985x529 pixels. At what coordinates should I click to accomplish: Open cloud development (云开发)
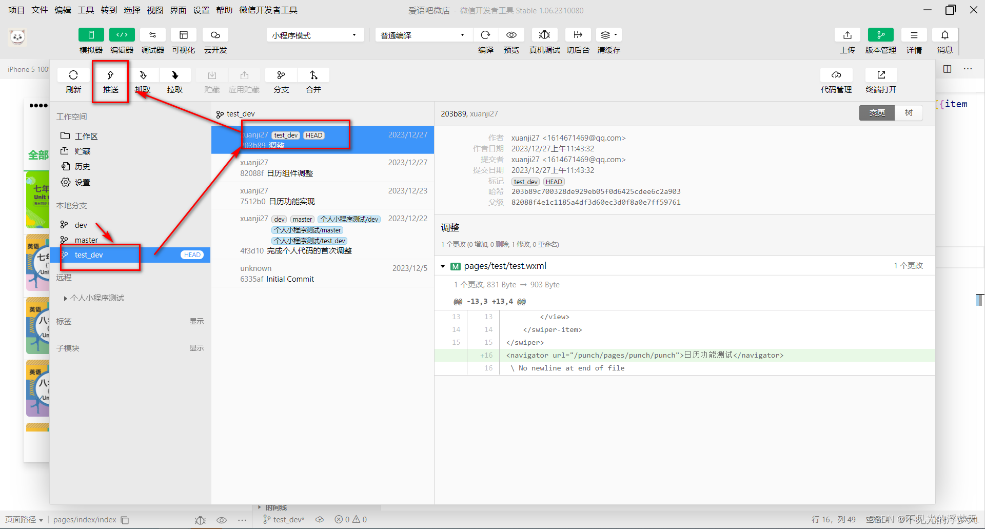click(215, 35)
